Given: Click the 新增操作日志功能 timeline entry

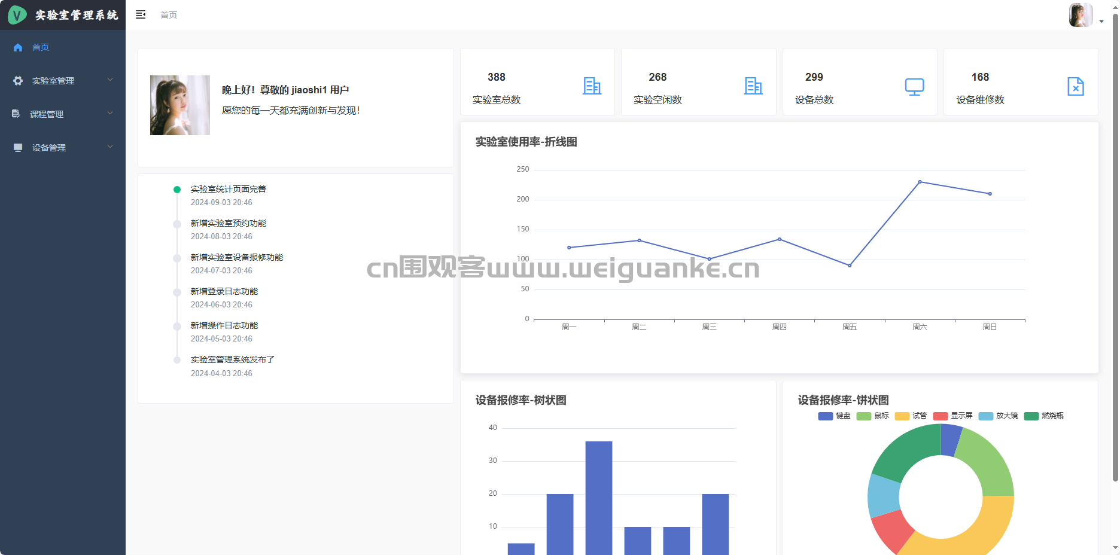Looking at the screenshot, I should [x=224, y=325].
